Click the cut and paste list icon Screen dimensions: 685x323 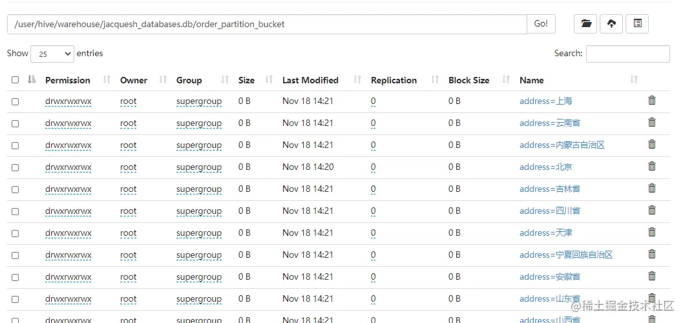(x=637, y=24)
